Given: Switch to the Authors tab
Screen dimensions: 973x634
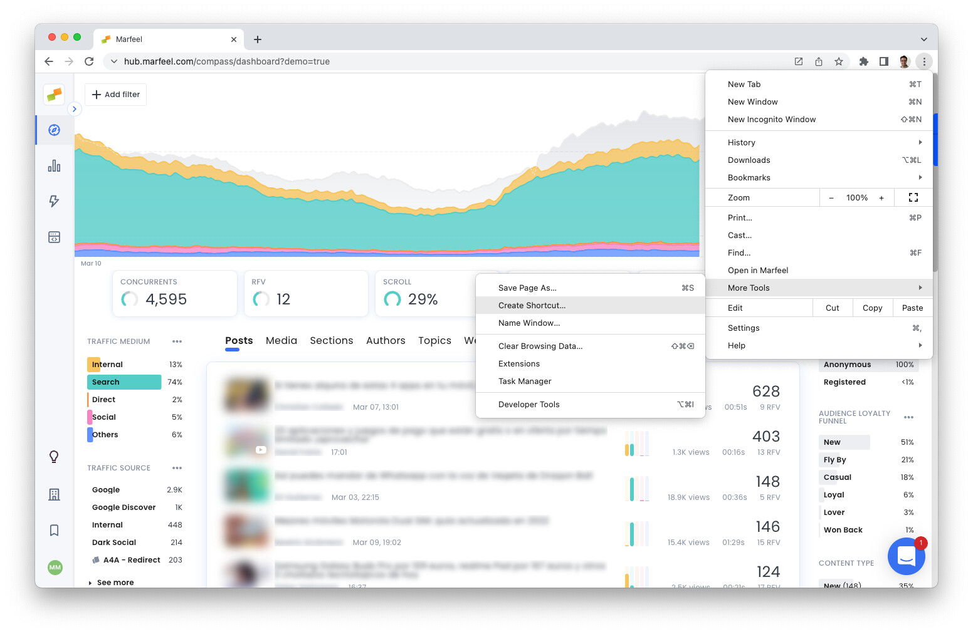Looking at the screenshot, I should pyautogui.click(x=386, y=340).
